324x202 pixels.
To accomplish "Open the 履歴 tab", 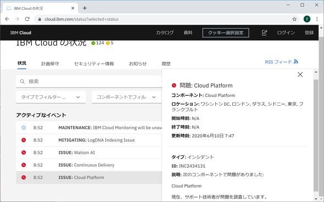I will pyautogui.click(x=166, y=64).
